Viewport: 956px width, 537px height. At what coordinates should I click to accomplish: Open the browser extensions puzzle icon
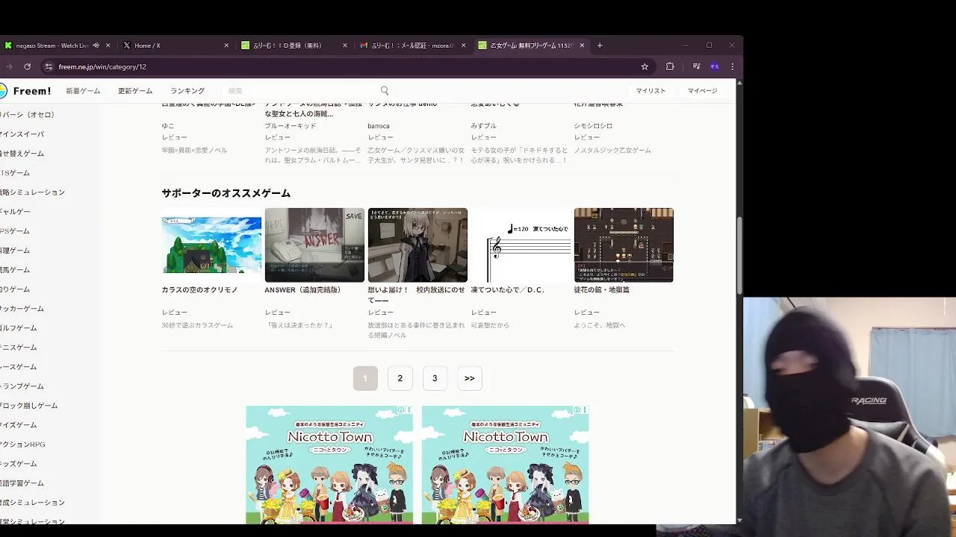pos(670,66)
